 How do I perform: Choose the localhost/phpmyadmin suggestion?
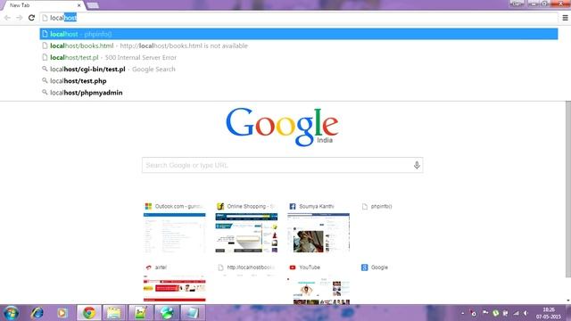pos(299,93)
